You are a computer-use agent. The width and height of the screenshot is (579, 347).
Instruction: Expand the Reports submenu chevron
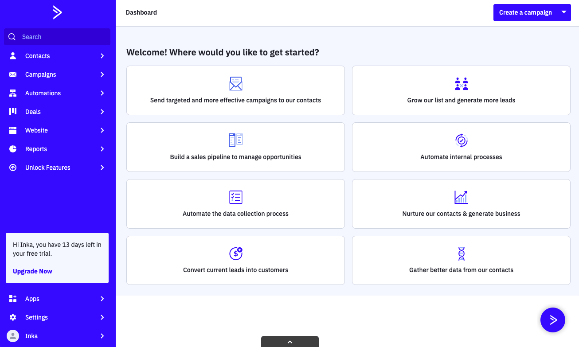[x=102, y=149]
